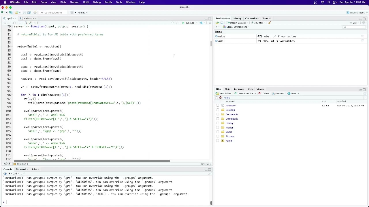This screenshot has width=369, height=207.
Task: Click the Wi-Fi icon in the macOS menu bar
Action: (x=322, y=2)
